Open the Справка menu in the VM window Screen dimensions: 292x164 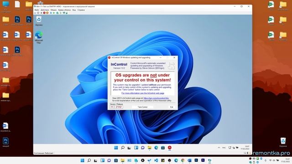pyautogui.click(x=81, y=10)
